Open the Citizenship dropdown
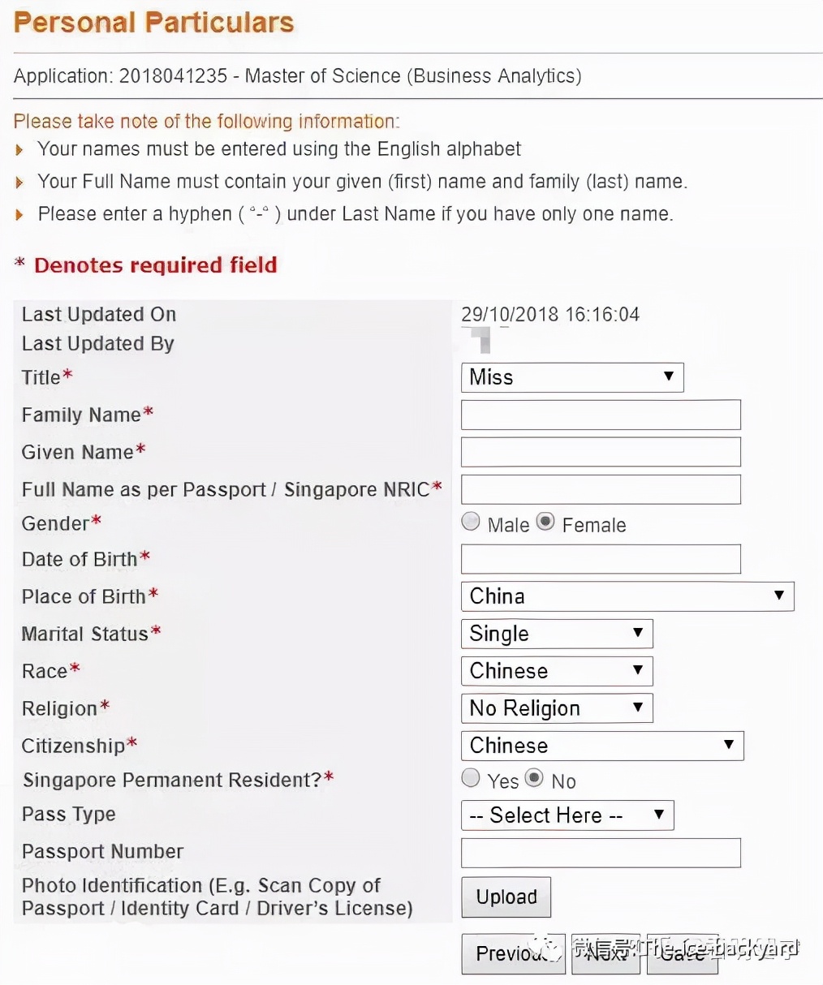 [601, 746]
